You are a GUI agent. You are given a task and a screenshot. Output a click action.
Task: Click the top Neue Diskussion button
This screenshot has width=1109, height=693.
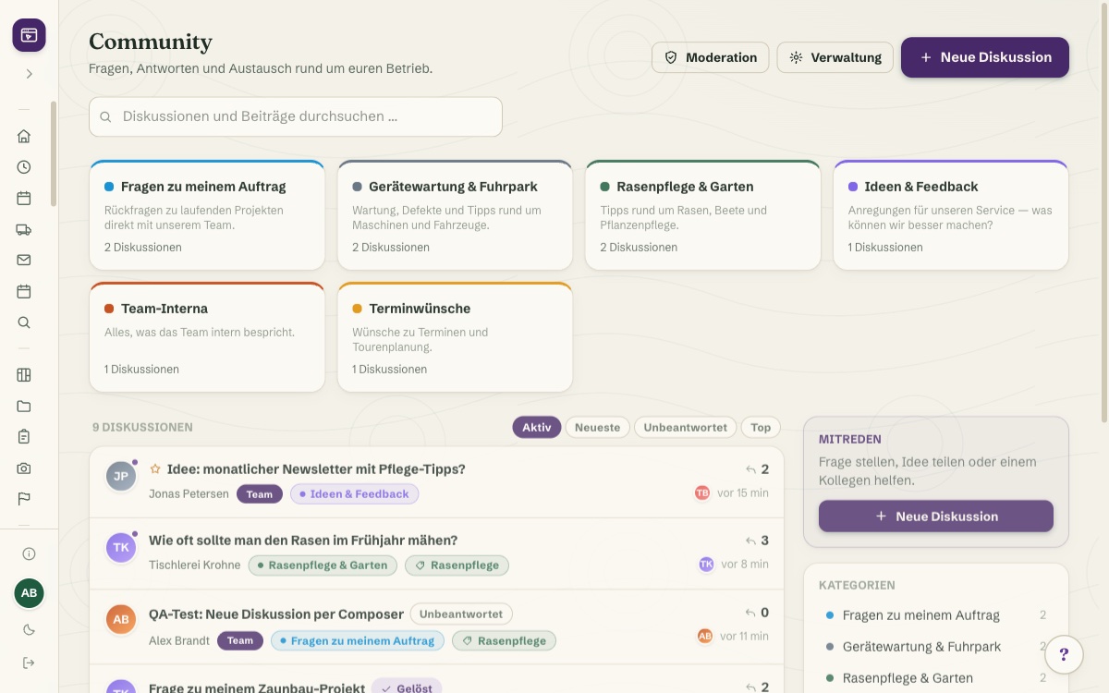click(985, 57)
